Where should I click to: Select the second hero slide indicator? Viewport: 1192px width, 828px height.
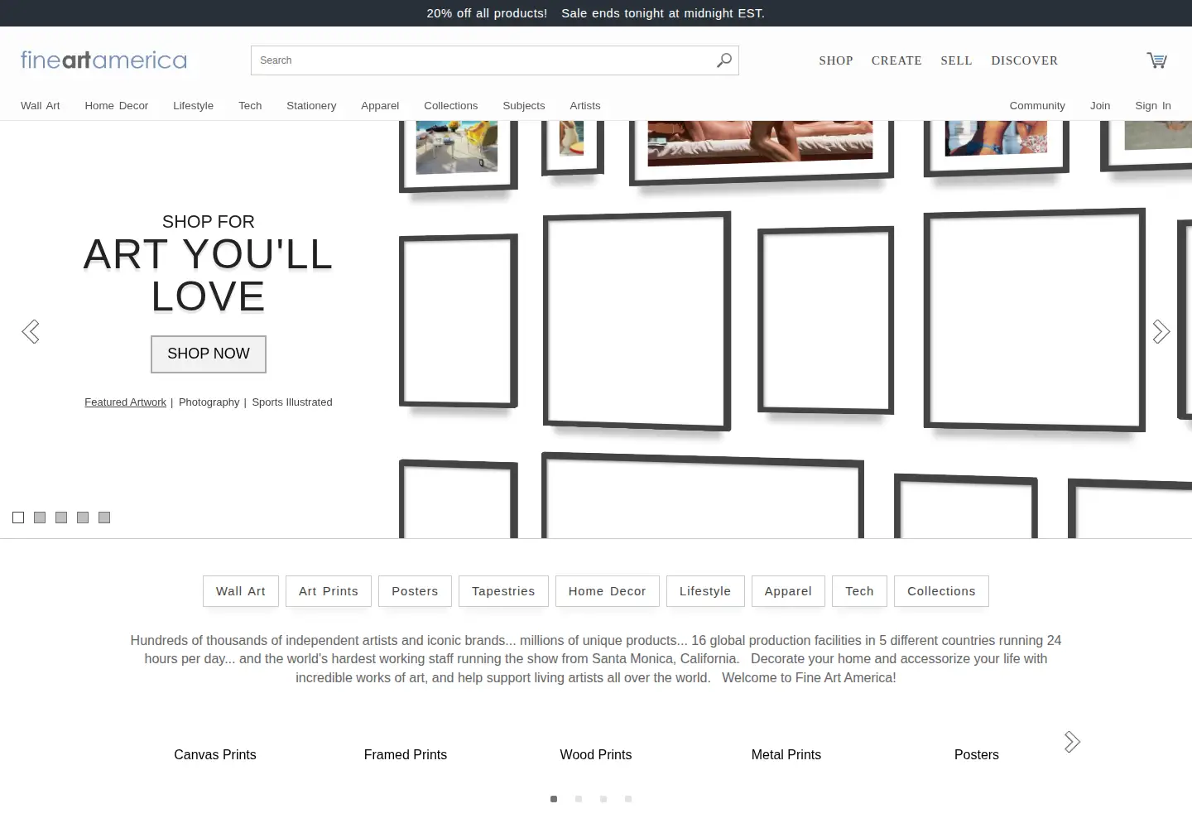(x=40, y=517)
